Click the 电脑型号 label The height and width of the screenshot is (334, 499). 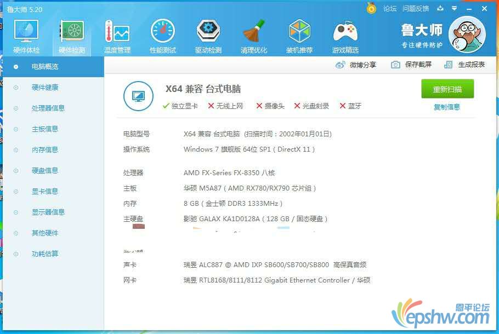coord(137,134)
